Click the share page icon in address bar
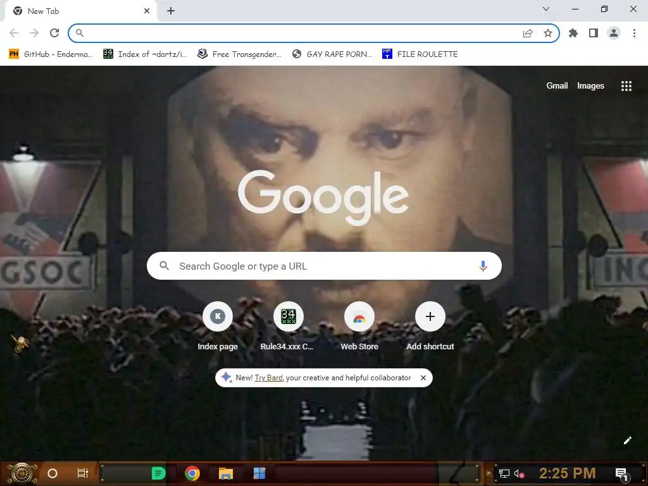The width and height of the screenshot is (648, 486). coord(528,33)
